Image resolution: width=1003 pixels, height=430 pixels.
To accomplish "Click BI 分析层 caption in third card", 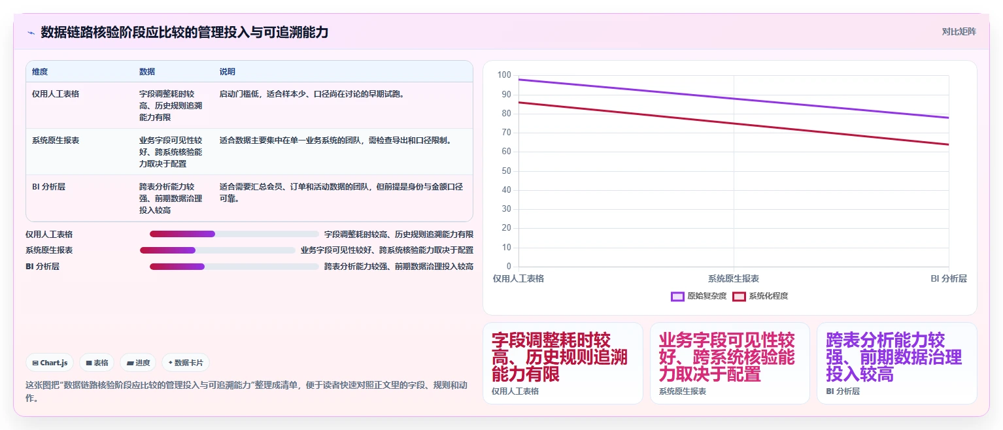I will pos(843,391).
